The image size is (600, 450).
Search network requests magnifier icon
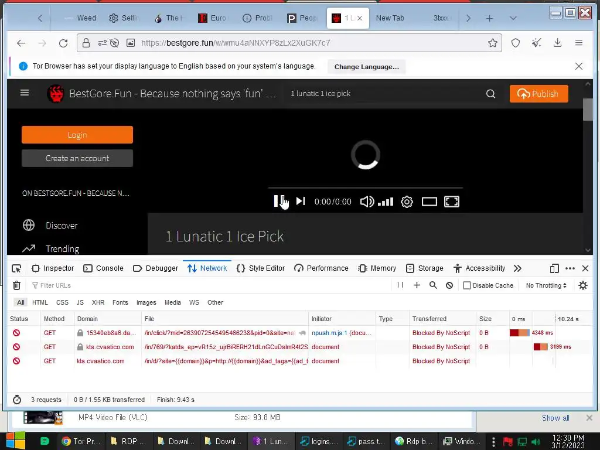(433, 285)
